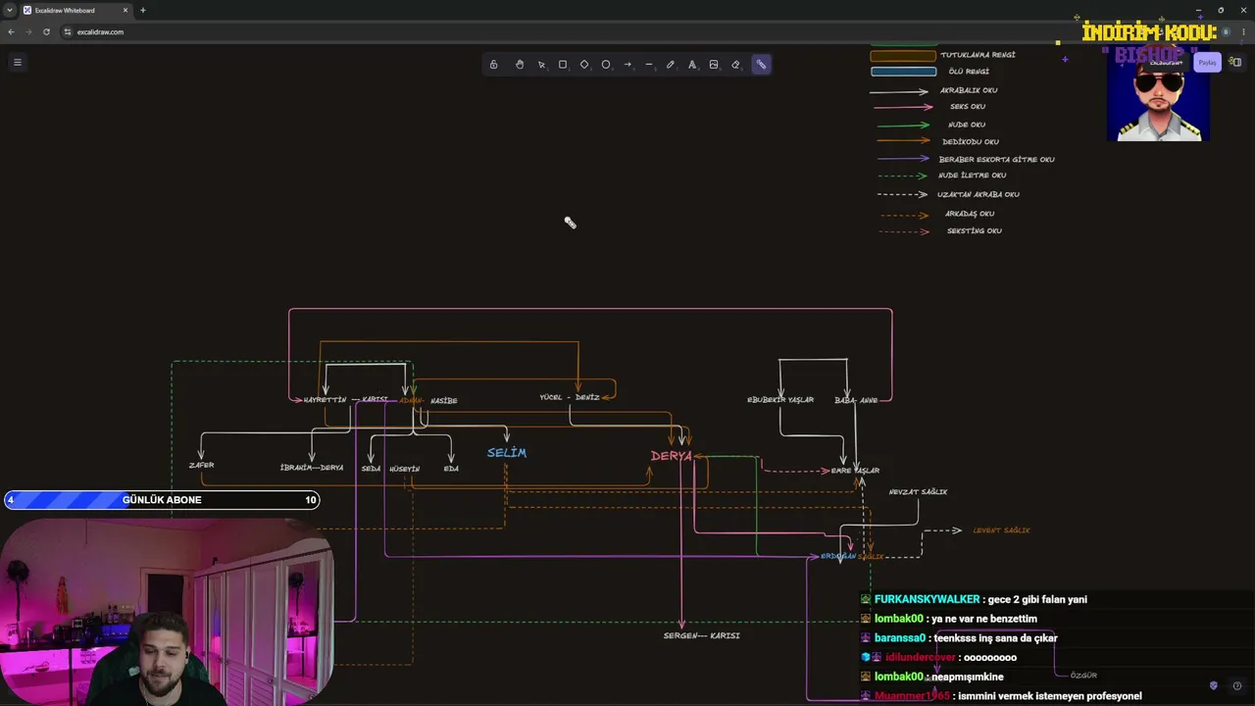Select the SERGEN— KARISI node label
The height and width of the screenshot is (706, 1255).
(701, 635)
